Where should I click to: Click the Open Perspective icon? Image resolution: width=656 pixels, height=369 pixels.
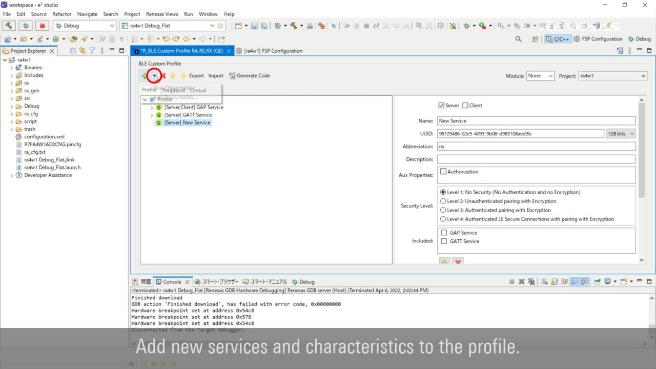(535, 39)
